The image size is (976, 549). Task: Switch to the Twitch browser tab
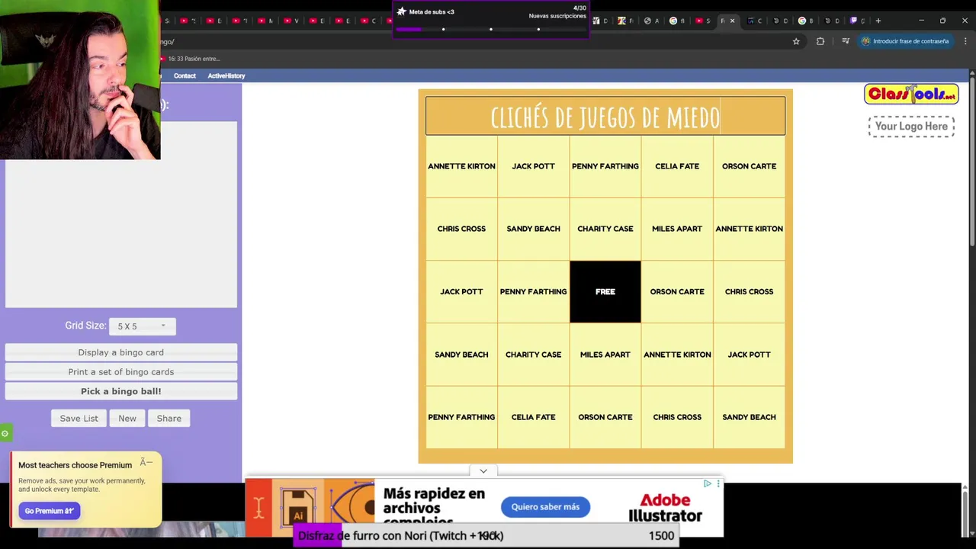click(x=856, y=21)
